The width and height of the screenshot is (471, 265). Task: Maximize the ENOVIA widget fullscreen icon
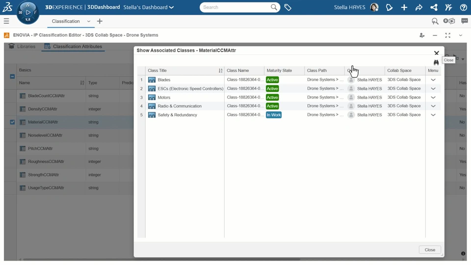[x=447, y=35]
